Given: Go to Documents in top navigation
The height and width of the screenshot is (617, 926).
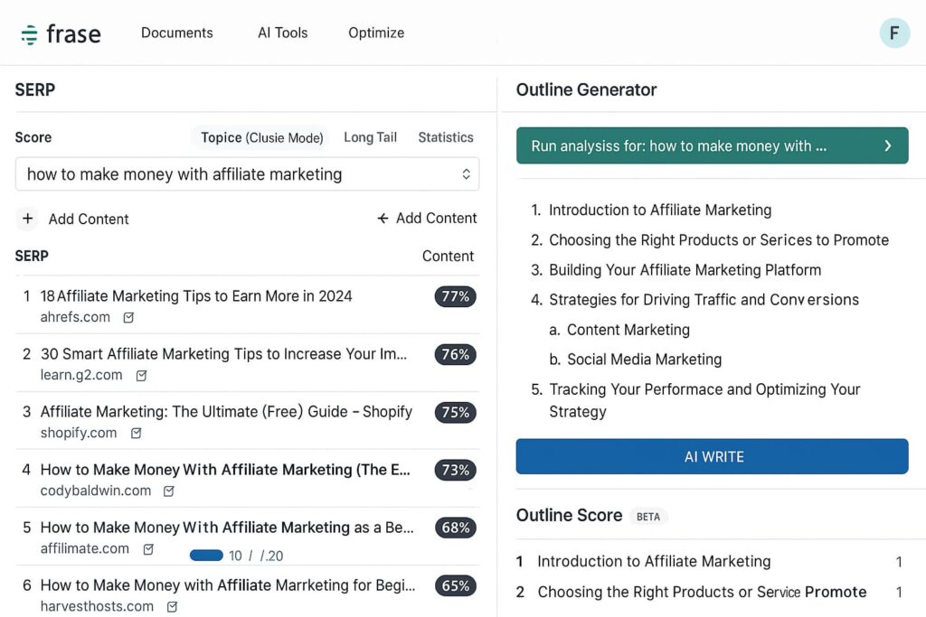Looking at the screenshot, I should tap(177, 33).
